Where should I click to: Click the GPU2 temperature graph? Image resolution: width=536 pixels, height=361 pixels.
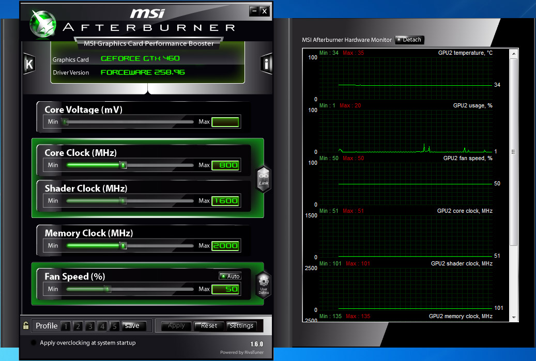pyautogui.click(x=406, y=78)
